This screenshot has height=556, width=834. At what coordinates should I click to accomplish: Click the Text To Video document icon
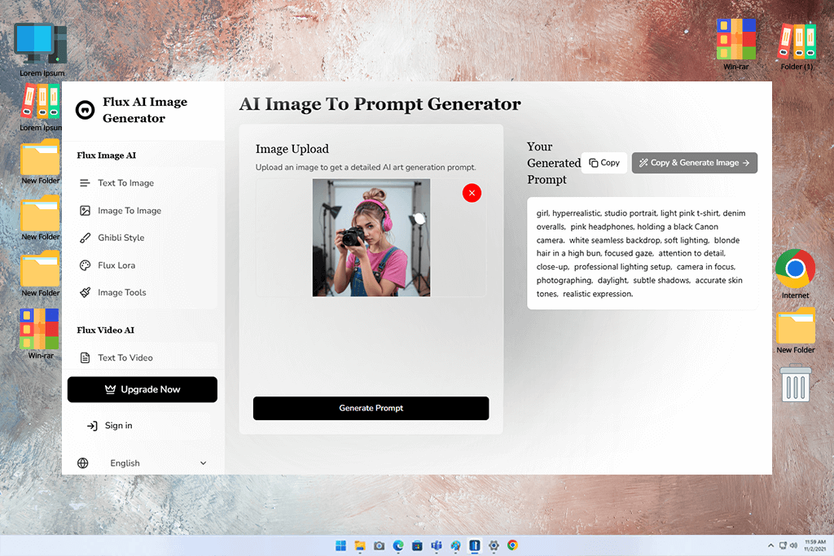pos(85,357)
